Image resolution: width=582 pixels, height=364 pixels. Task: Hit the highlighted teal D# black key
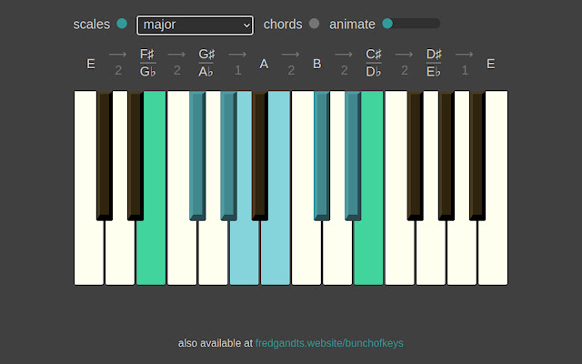coord(352,155)
